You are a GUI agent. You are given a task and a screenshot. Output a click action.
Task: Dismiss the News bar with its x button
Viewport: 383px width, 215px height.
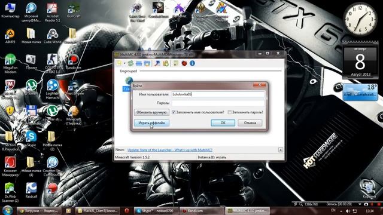tap(280, 150)
